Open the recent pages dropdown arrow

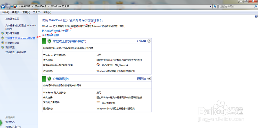12,7
